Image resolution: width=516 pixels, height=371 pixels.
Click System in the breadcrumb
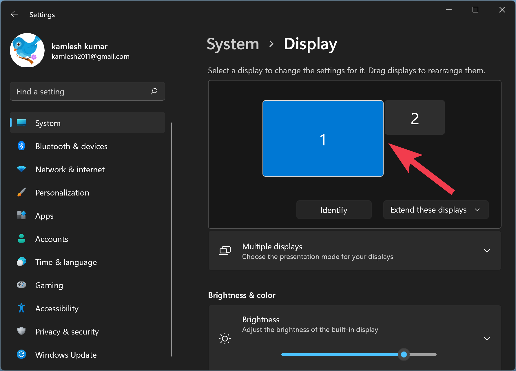[x=233, y=44]
